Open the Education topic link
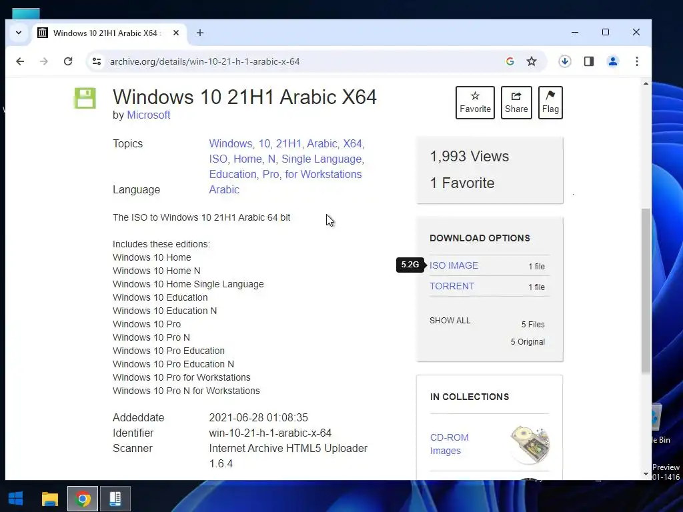 click(233, 174)
